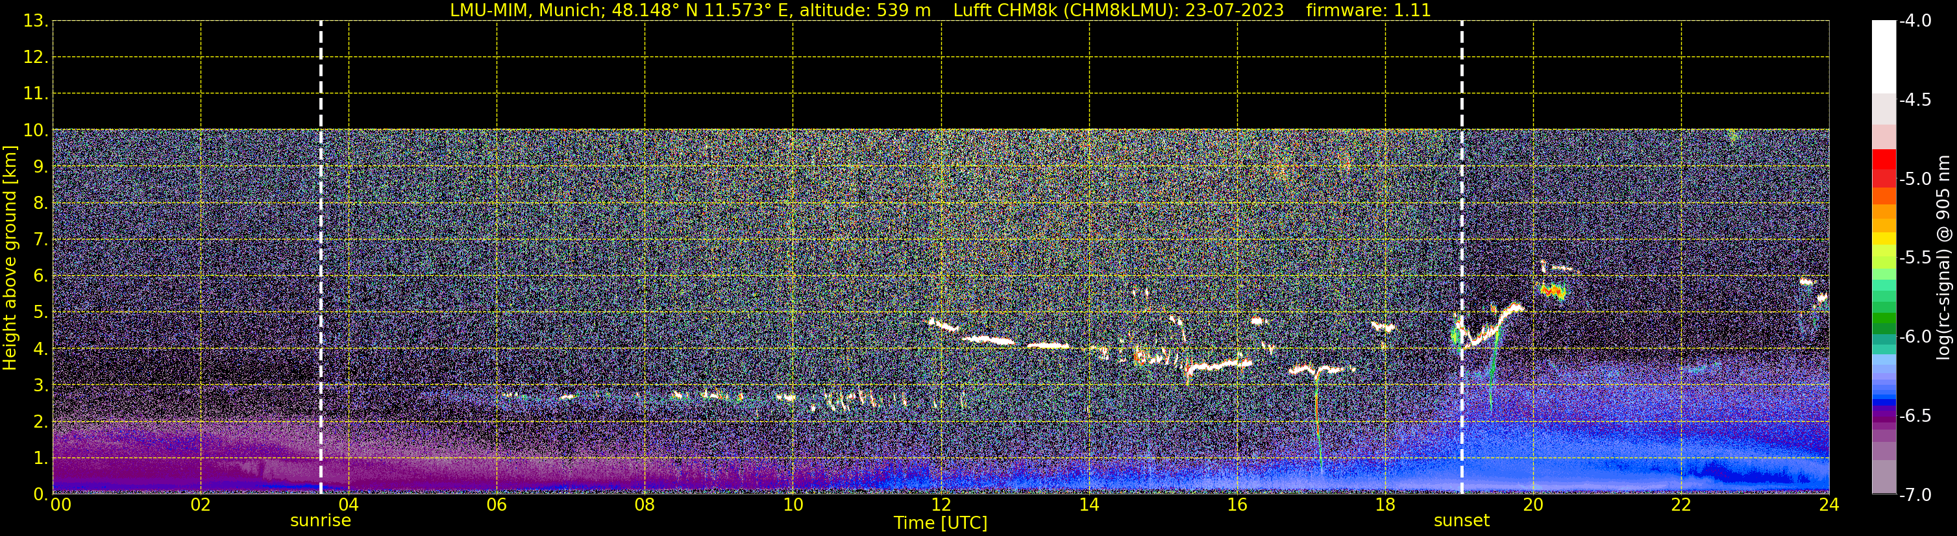Image resolution: width=1957 pixels, height=536 pixels.
Task: Click the 'sunset' label below the axis
Action: [x=1462, y=521]
